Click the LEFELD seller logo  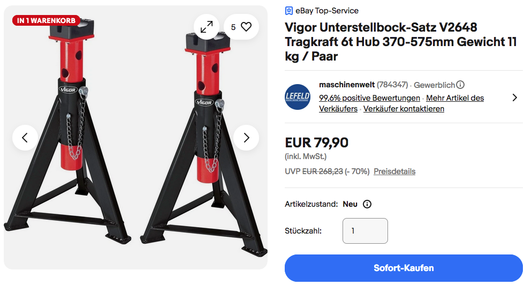point(298,97)
